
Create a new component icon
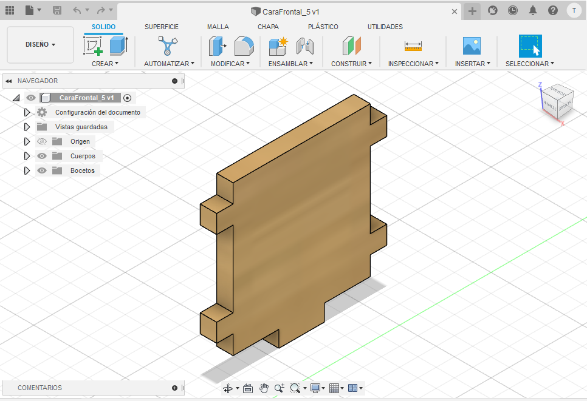coord(278,46)
